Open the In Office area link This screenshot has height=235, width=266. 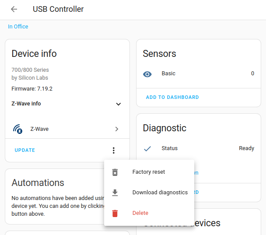(18, 27)
